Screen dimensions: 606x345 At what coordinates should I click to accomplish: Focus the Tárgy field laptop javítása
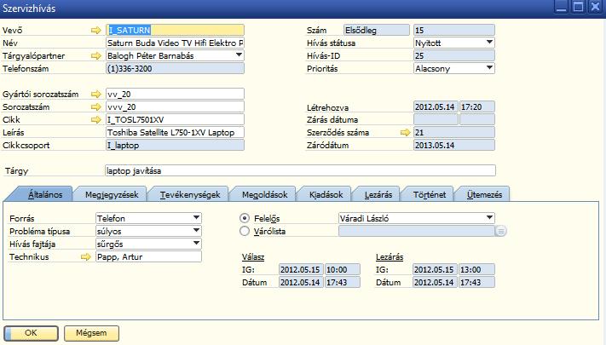[300, 170]
